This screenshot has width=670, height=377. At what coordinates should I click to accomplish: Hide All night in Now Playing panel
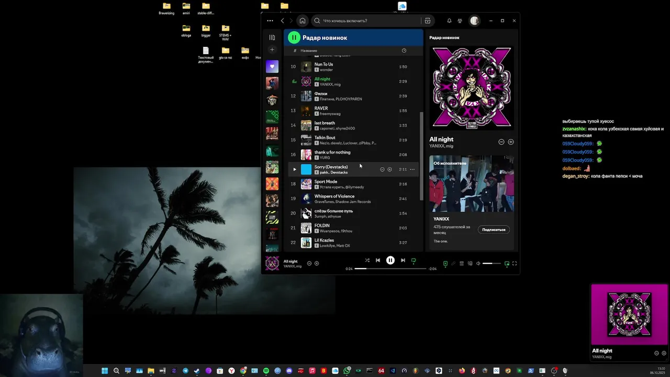(501, 142)
